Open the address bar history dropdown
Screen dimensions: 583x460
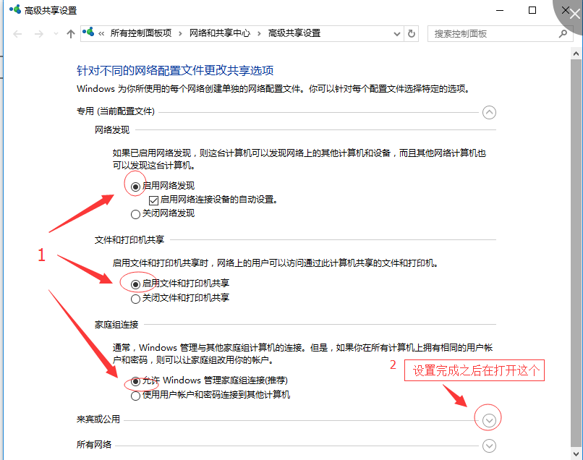click(x=396, y=34)
